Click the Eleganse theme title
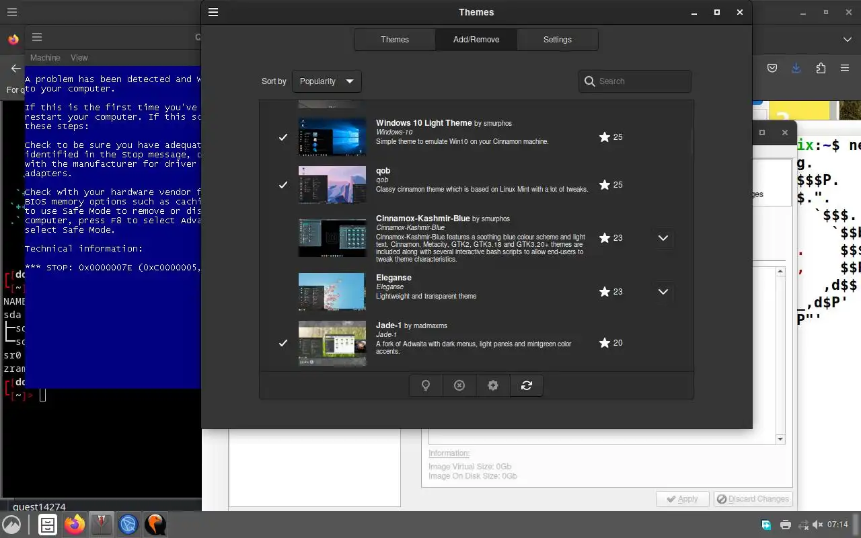 click(394, 278)
